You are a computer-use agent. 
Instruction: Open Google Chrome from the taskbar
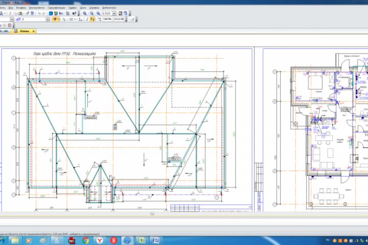click(85, 239)
